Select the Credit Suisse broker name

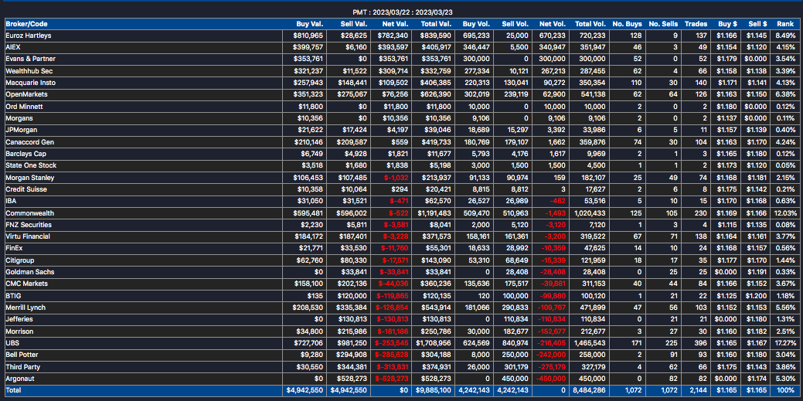[x=26, y=189]
